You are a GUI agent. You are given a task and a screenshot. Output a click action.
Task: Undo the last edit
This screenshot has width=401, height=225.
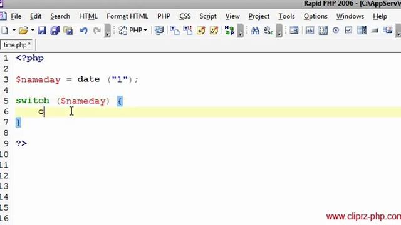[x=83, y=31]
